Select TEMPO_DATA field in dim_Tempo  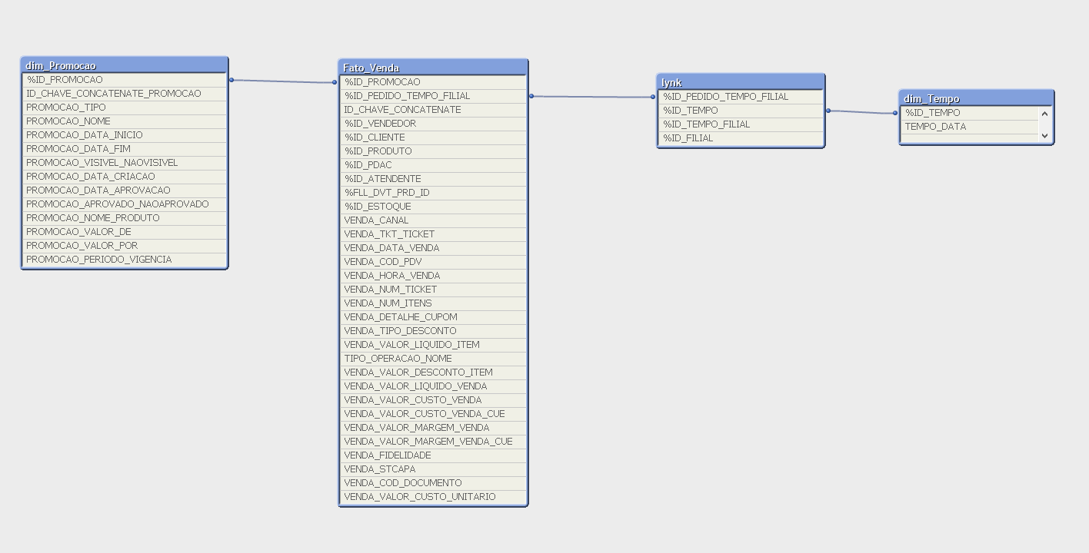[970, 127]
